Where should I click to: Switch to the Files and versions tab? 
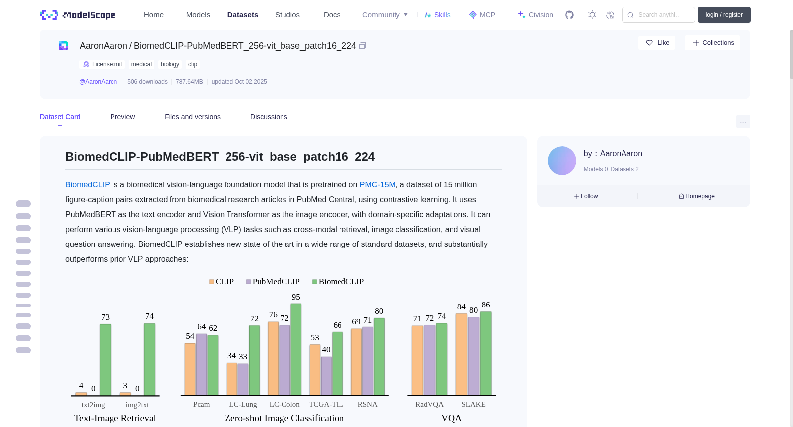(192, 117)
